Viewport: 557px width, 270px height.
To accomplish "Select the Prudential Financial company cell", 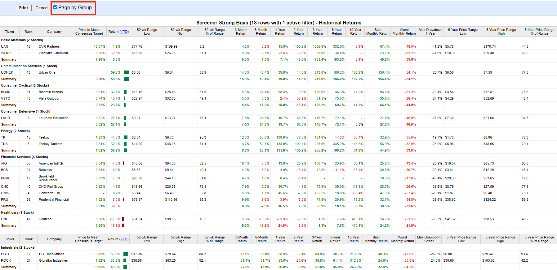I will [54, 199].
